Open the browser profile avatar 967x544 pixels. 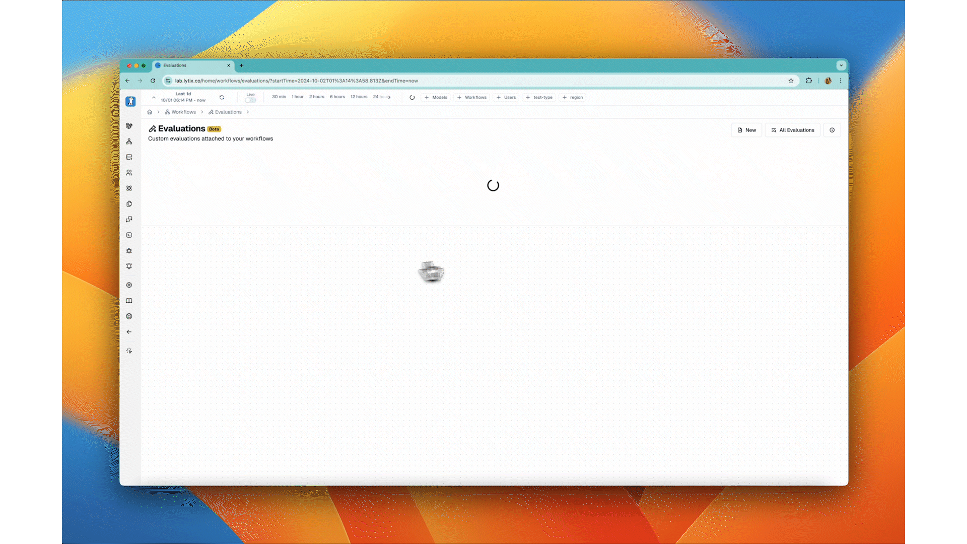(x=828, y=81)
